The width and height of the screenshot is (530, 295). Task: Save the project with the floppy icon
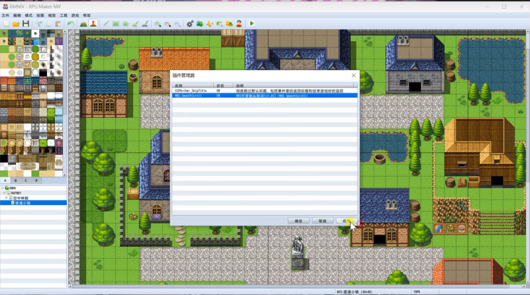click(26, 24)
